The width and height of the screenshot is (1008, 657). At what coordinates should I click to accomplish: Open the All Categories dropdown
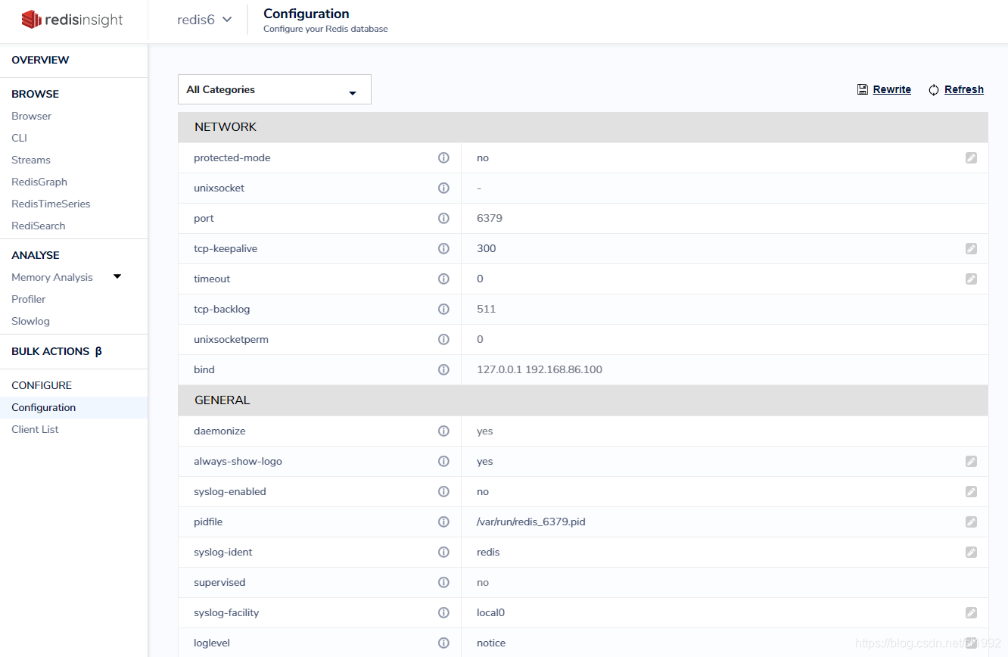275,89
